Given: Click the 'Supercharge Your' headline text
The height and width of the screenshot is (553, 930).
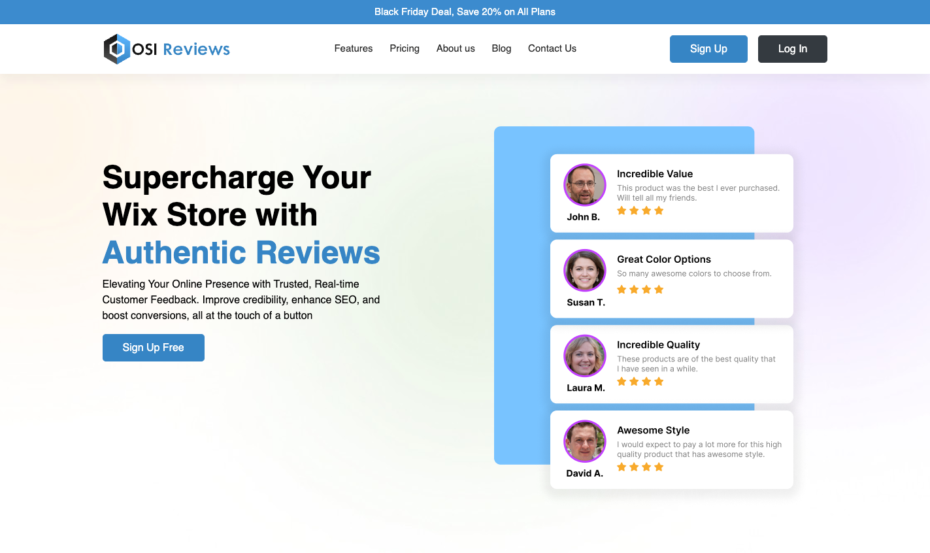Looking at the screenshot, I should [x=237, y=177].
